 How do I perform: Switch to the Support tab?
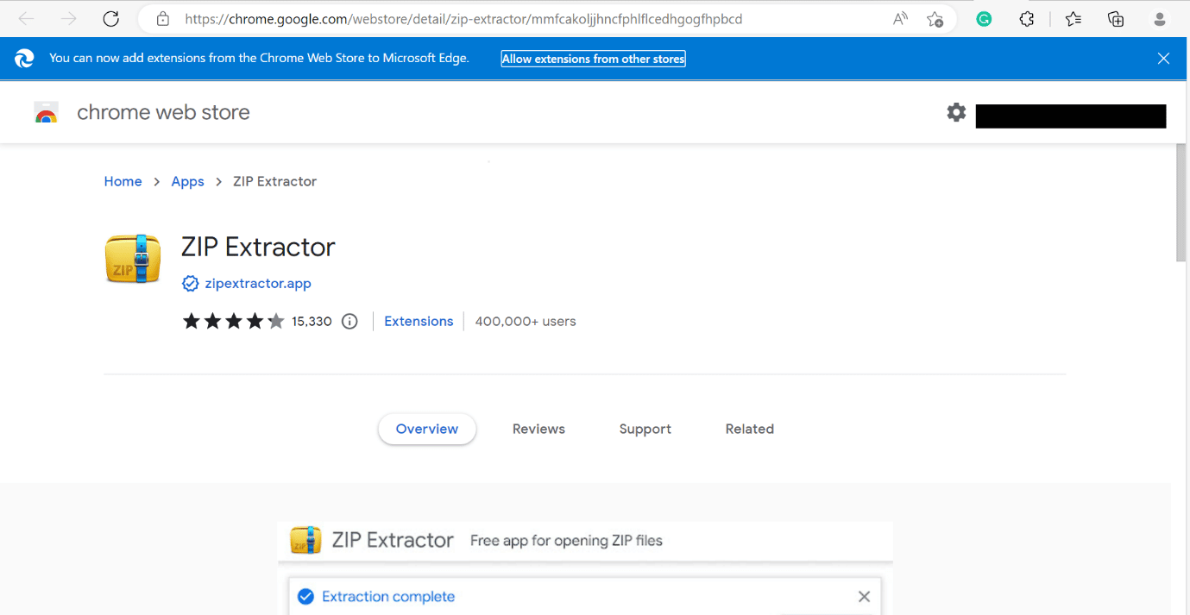[645, 429]
